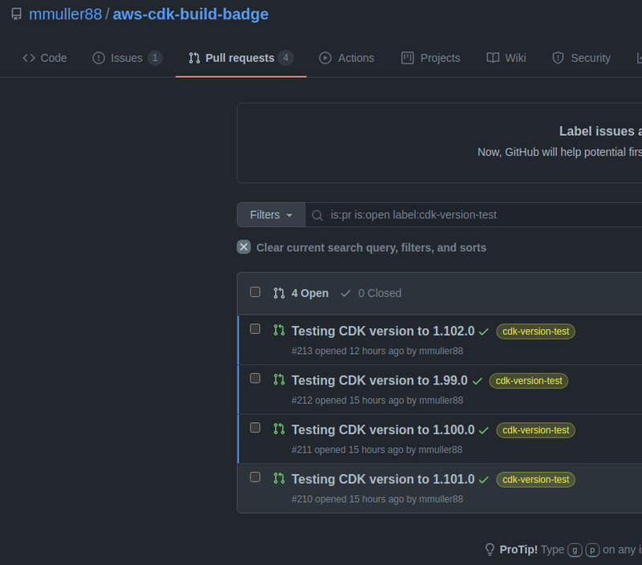Screen dimensions: 642x565
Task: Click the ProTip lightbulb icon
Action: pos(490,550)
